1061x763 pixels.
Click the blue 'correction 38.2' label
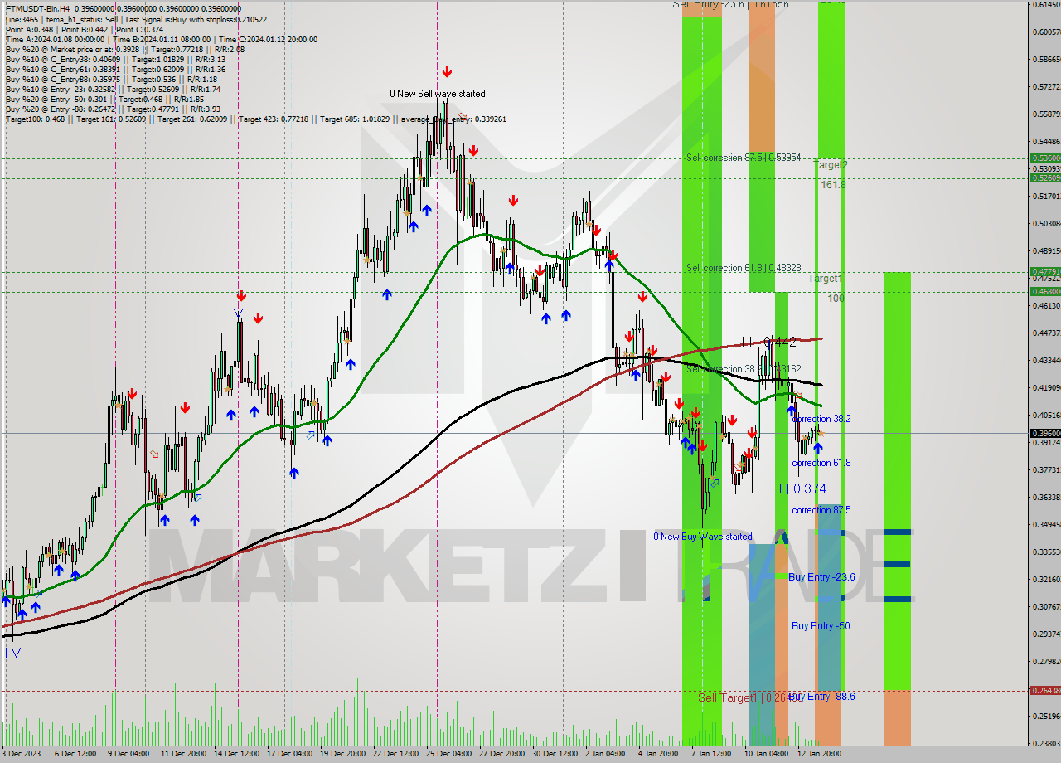tap(821, 420)
